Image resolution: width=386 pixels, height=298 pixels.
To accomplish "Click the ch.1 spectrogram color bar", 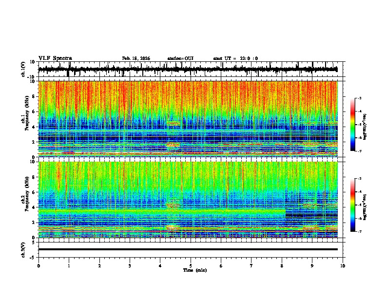I will tap(352, 125).
